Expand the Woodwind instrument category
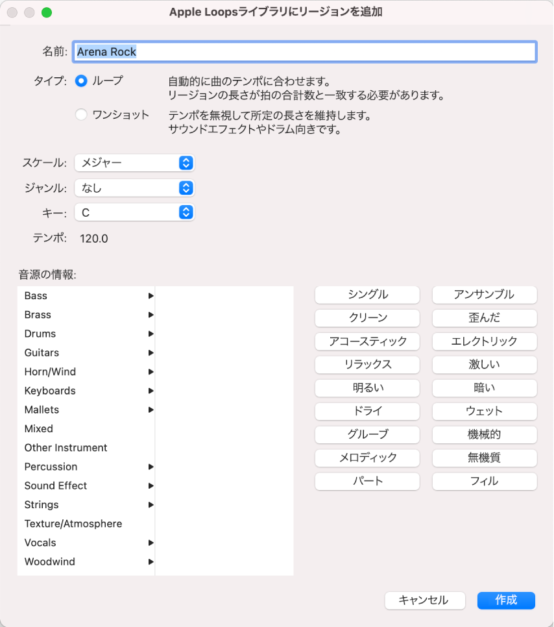This screenshot has width=554, height=627. coord(86,562)
